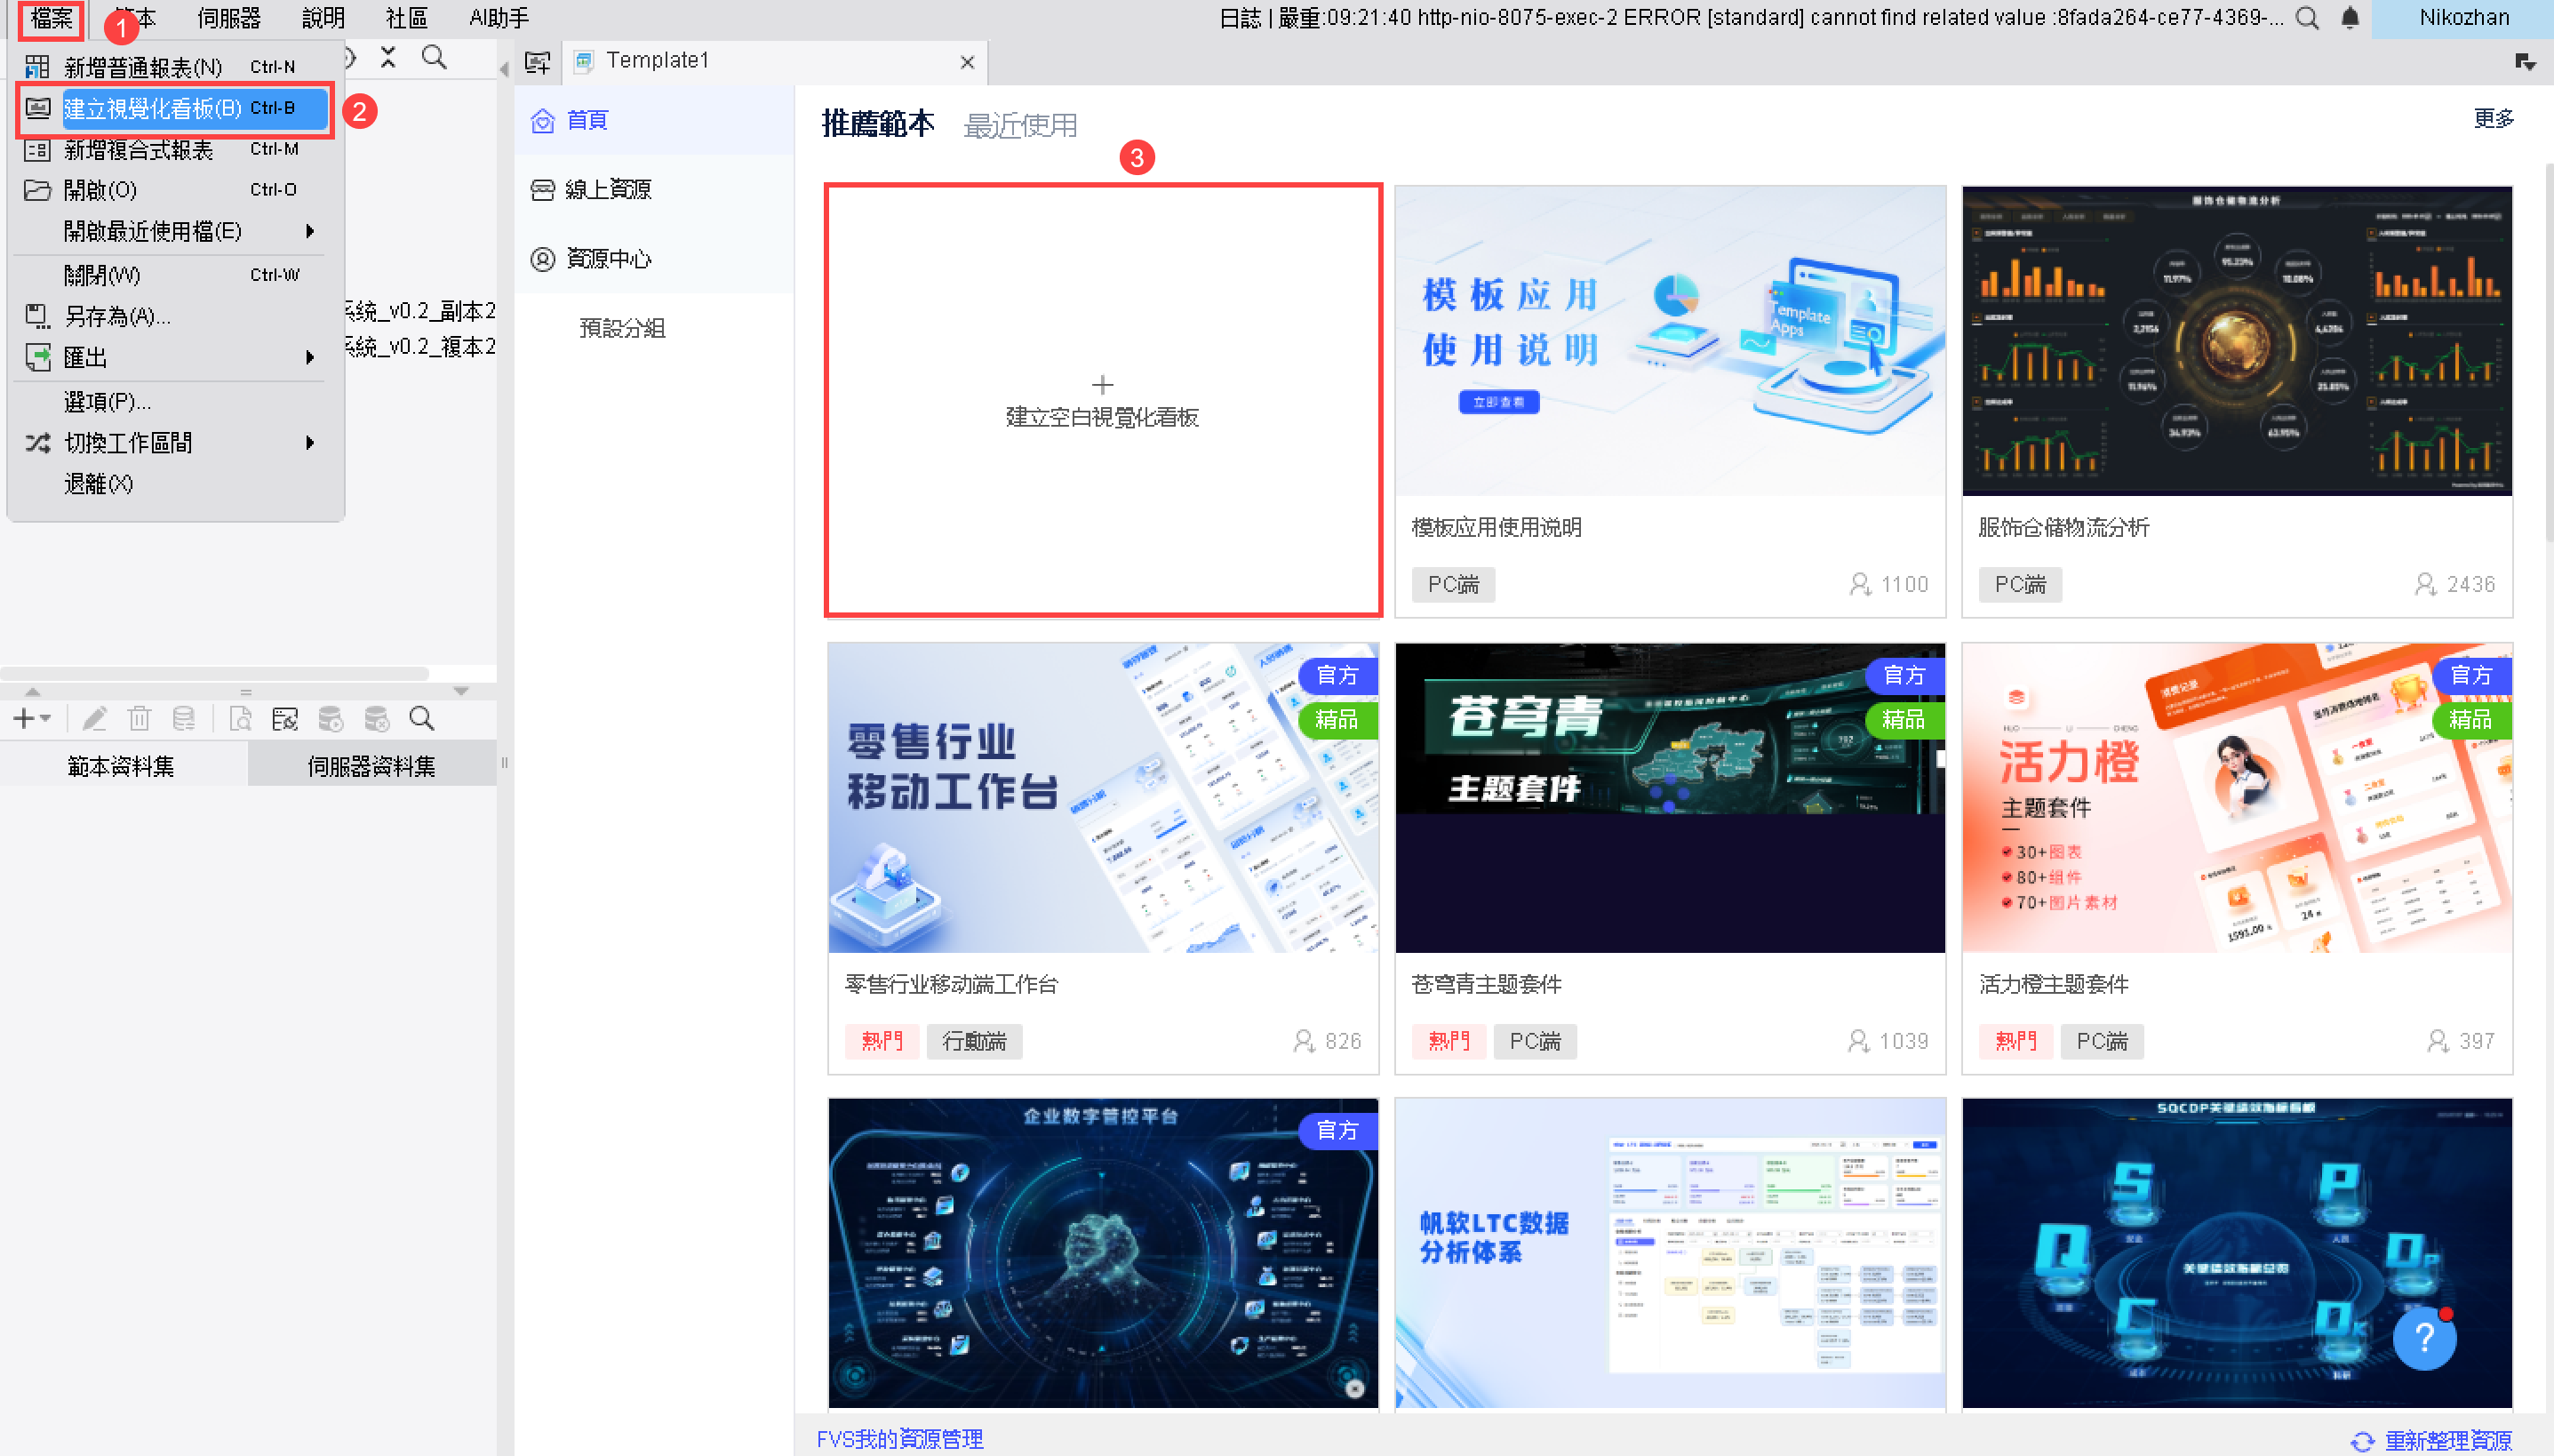Viewport: 2554px width, 1456px height.
Task: Open the 活力橙主题套件 template thumbnail
Action: tap(2237, 798)
